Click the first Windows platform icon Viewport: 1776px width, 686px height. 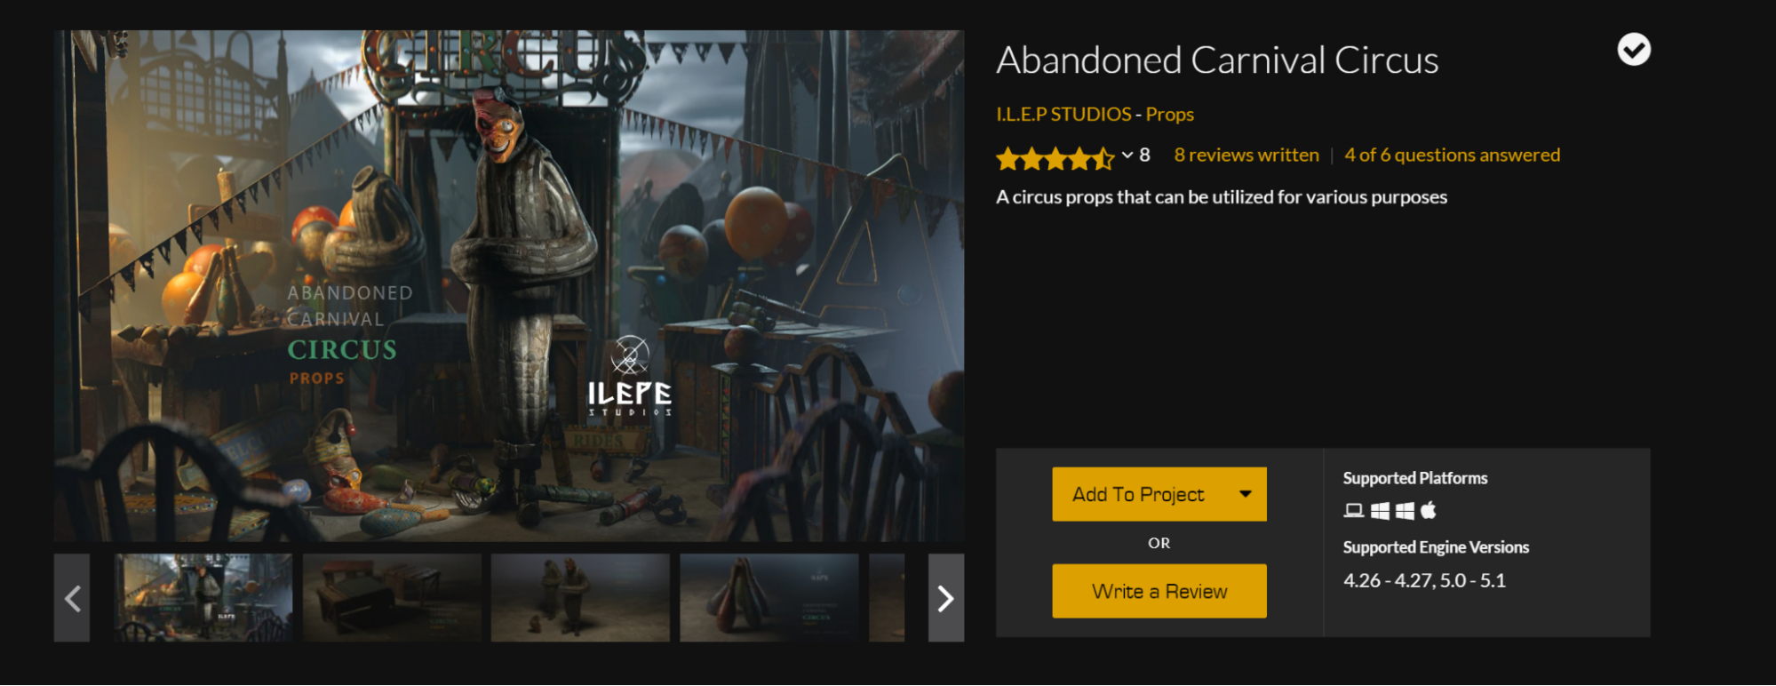click(x=1380, y=510)
